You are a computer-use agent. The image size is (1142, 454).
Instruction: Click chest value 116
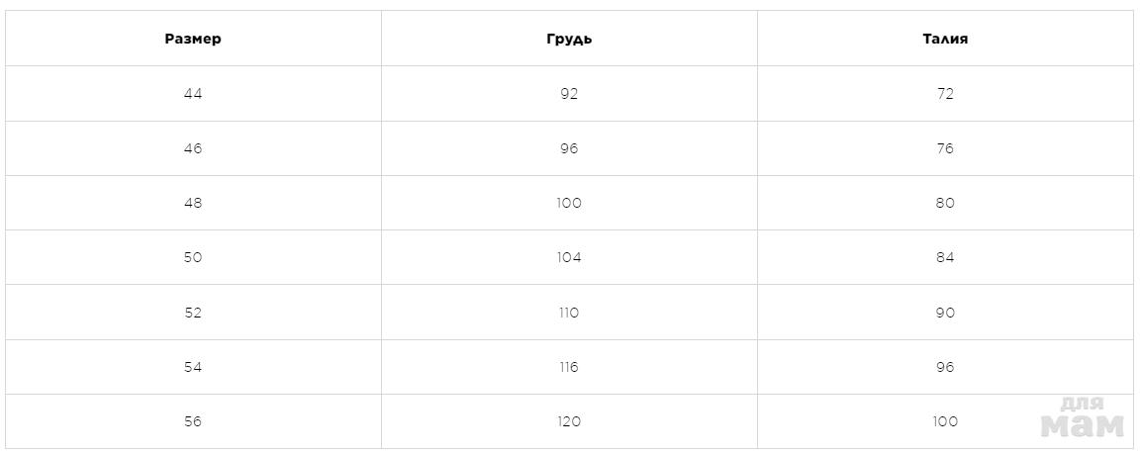click(x=569, y=367)
